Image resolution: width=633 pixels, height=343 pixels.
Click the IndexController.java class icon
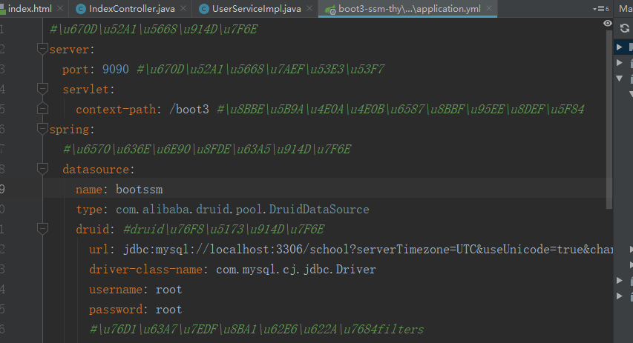tap(81, 9)
